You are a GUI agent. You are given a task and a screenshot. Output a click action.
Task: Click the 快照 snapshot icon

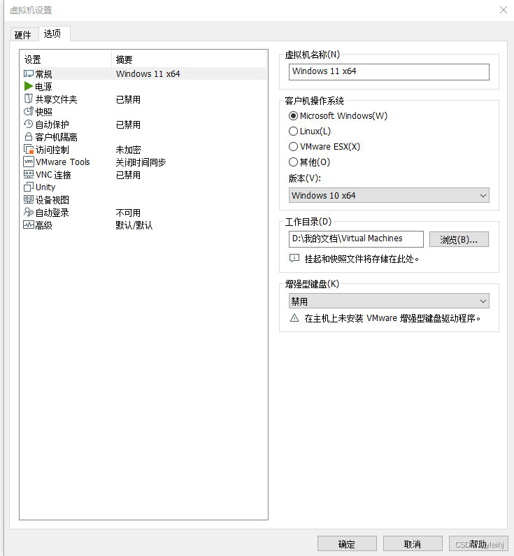(29, 111)
